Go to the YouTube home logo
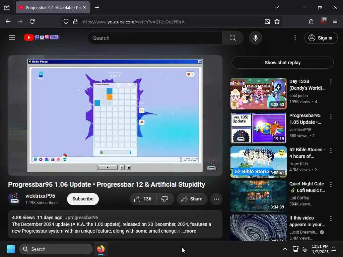343x257 pixels. [42, 37]
